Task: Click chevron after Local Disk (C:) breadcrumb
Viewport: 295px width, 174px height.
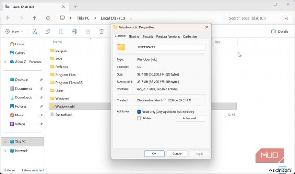Action: 131,18
